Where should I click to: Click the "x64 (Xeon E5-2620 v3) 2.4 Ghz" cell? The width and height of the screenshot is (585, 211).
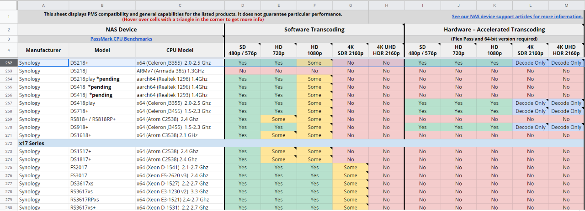[180, 175]
